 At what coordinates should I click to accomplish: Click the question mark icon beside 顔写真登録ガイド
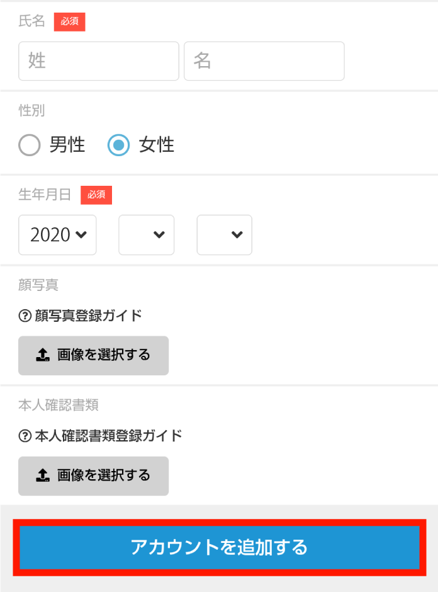coord(25,316)
